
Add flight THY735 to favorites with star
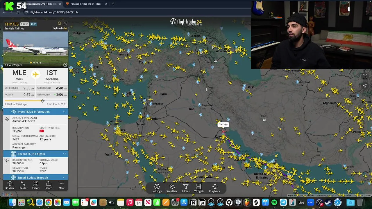tap(59, 24)
